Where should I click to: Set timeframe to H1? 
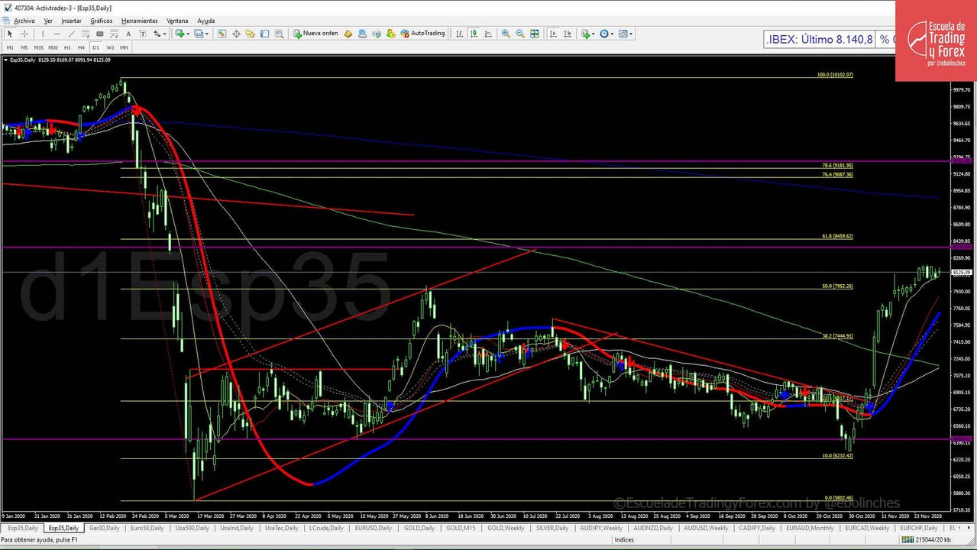67,47
